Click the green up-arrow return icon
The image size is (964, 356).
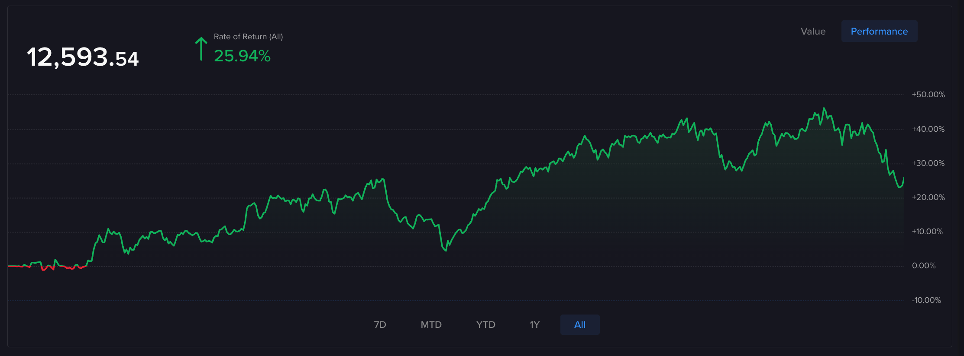click(x=201, y=49)
